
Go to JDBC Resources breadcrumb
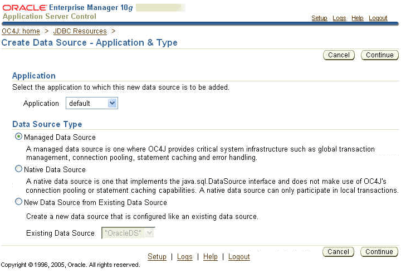pyautogui.click(x=80, y=31)
